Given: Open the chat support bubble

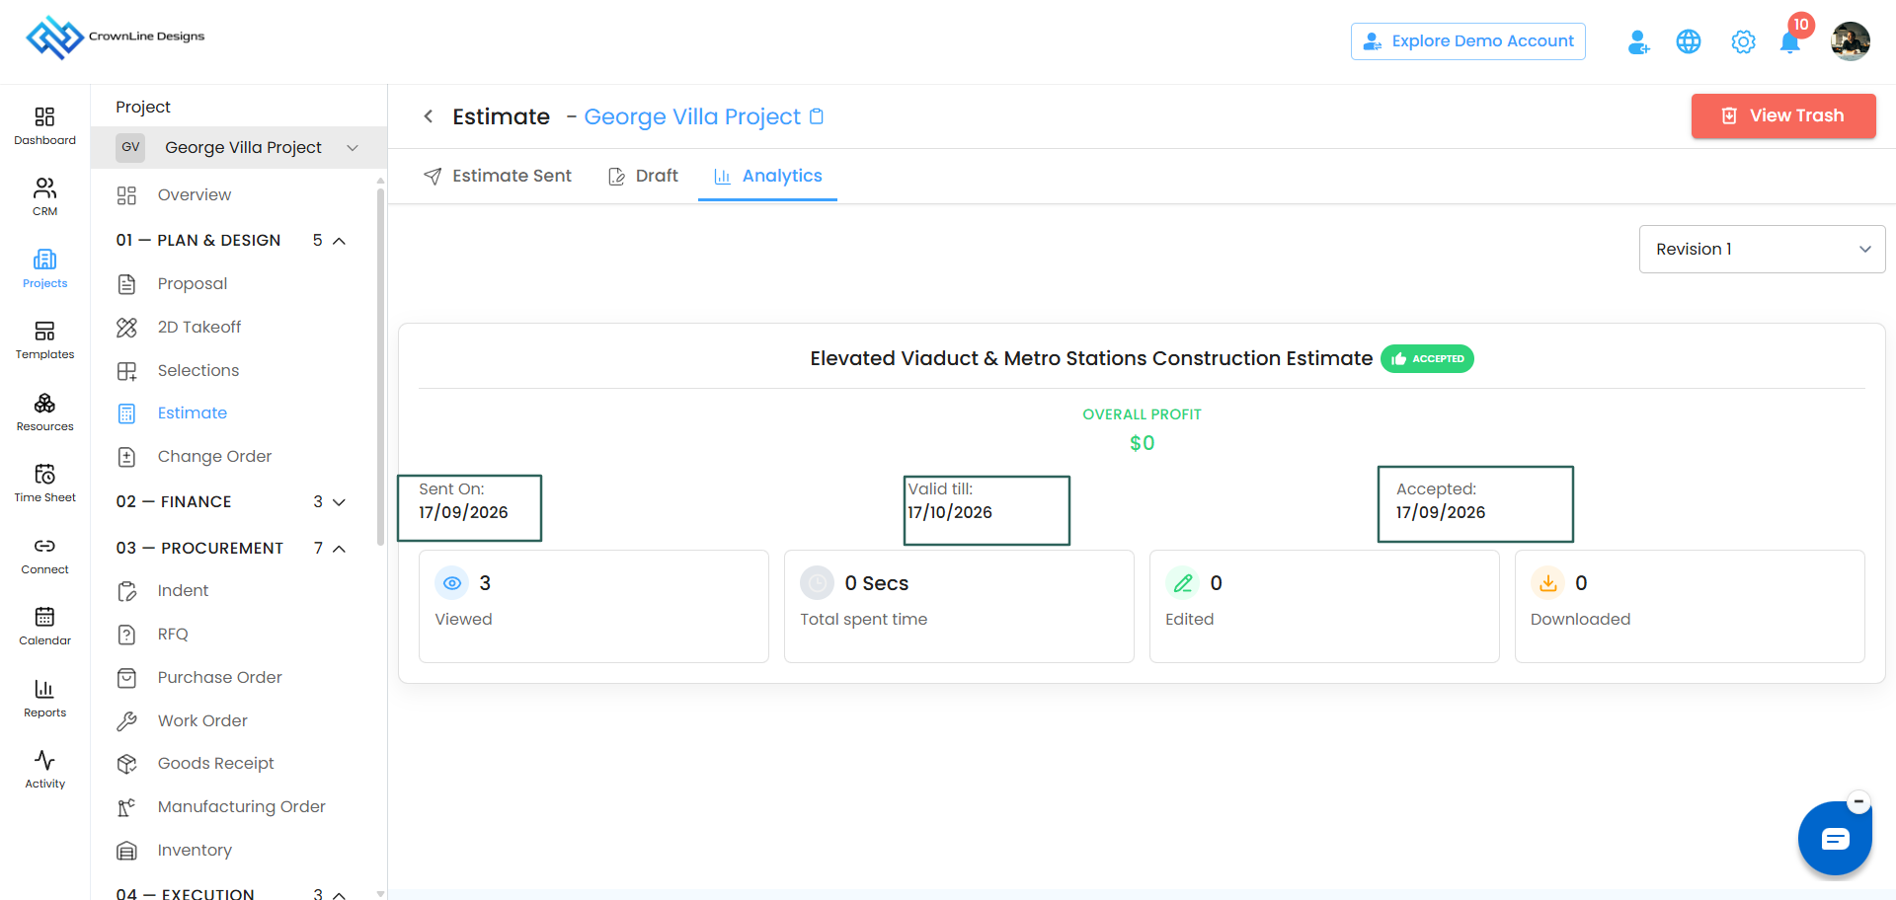Looking at the screenshot, I should pos(1835,839).
